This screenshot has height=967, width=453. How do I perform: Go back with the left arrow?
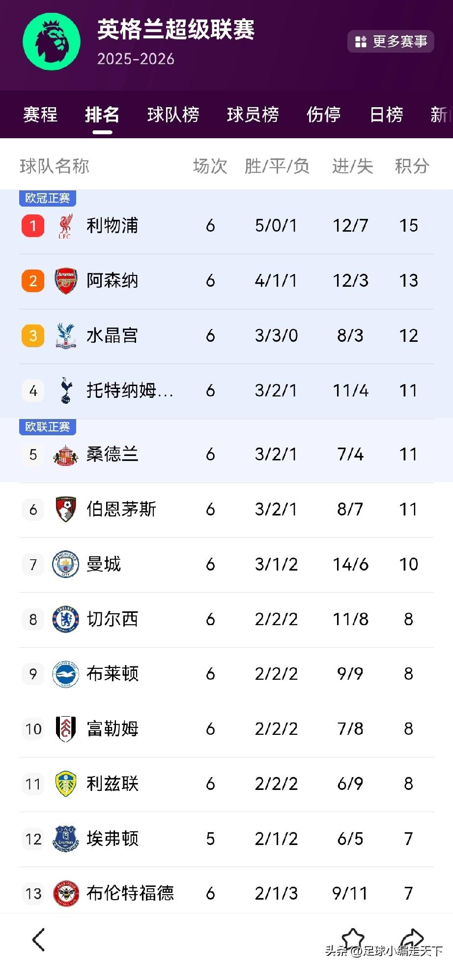pyautogui.click(x=39, y=939)
